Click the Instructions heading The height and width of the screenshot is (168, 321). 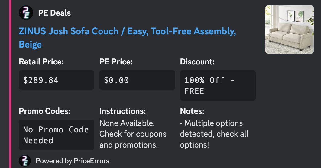click(122, 111)
